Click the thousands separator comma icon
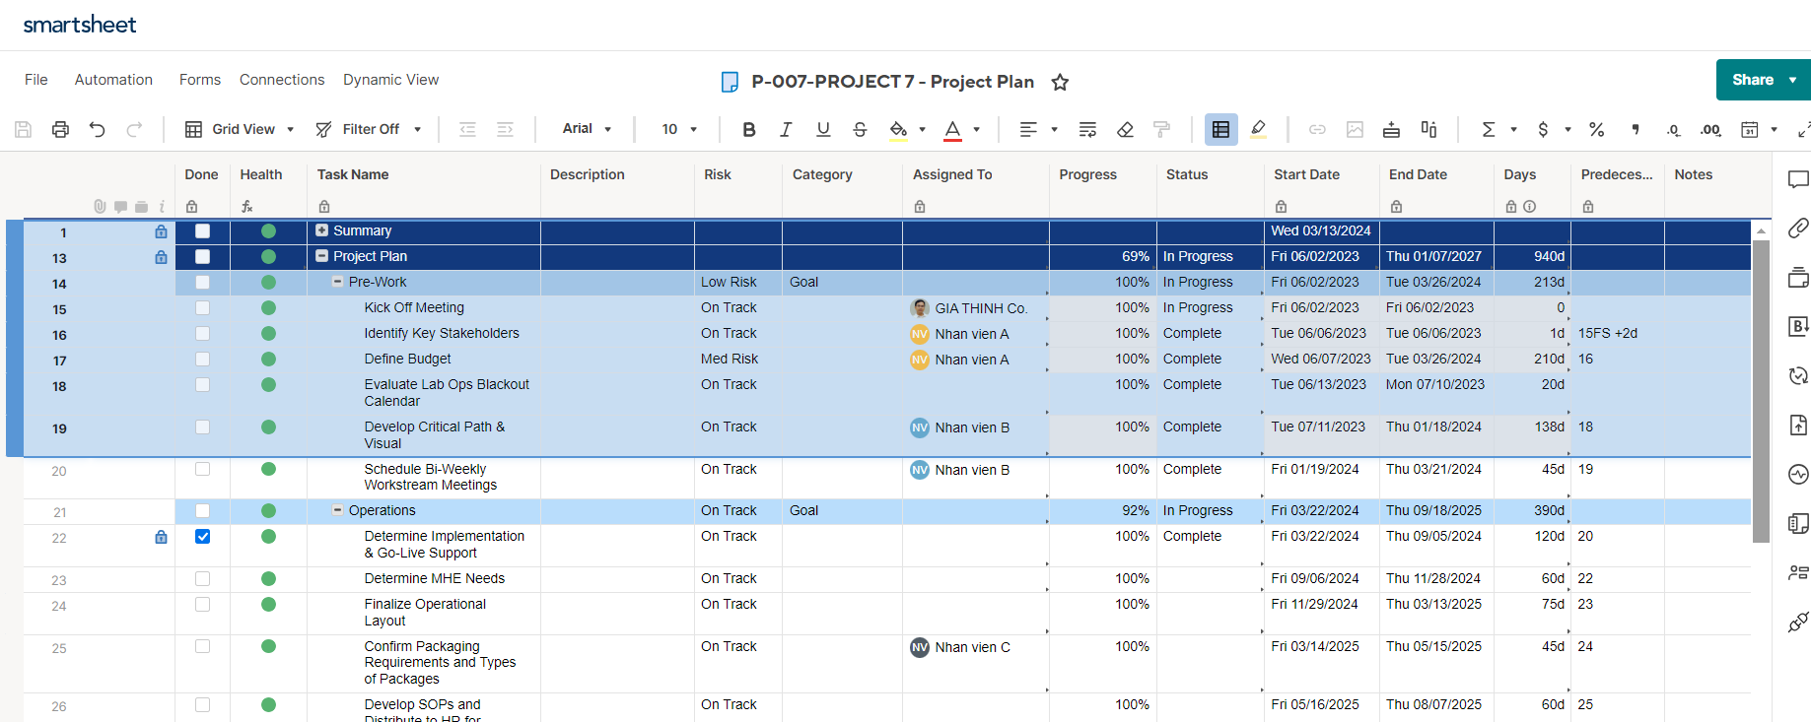The width and height of the screenshot is (1811, 722). pos(1636,129)
